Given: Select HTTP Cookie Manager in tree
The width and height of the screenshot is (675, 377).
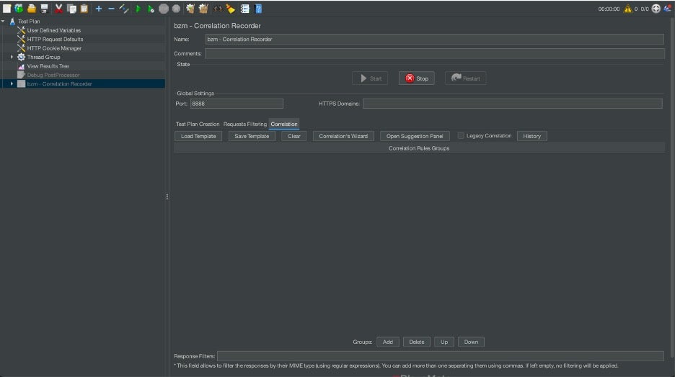Looking at the screenshot, I should tap(54, 48).
